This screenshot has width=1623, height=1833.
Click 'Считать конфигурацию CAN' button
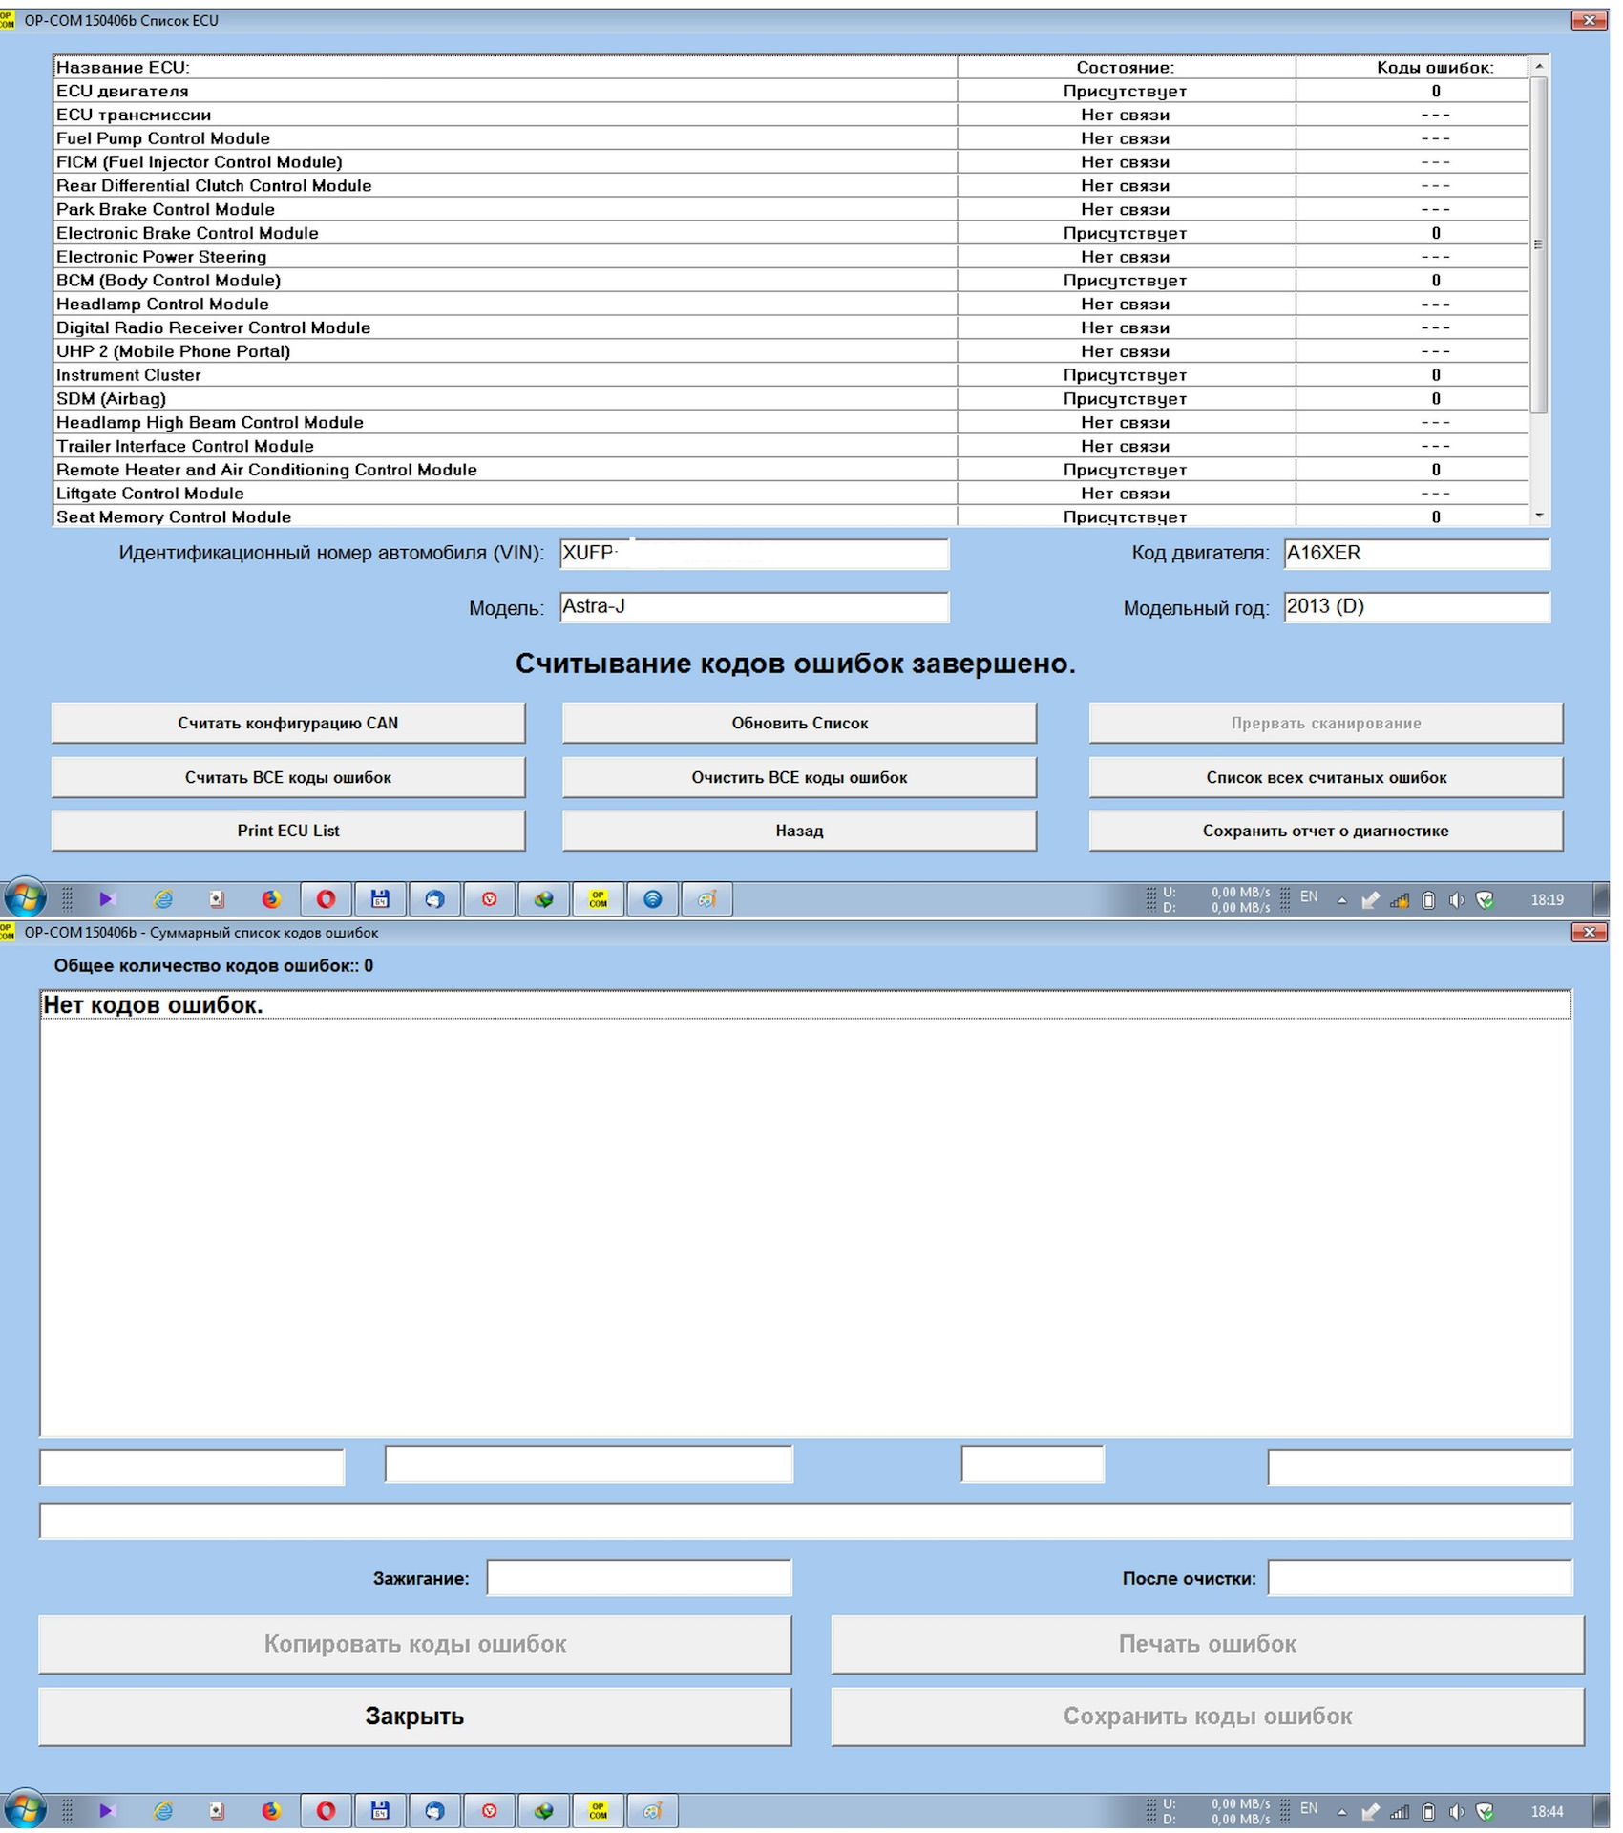(288, 723)
